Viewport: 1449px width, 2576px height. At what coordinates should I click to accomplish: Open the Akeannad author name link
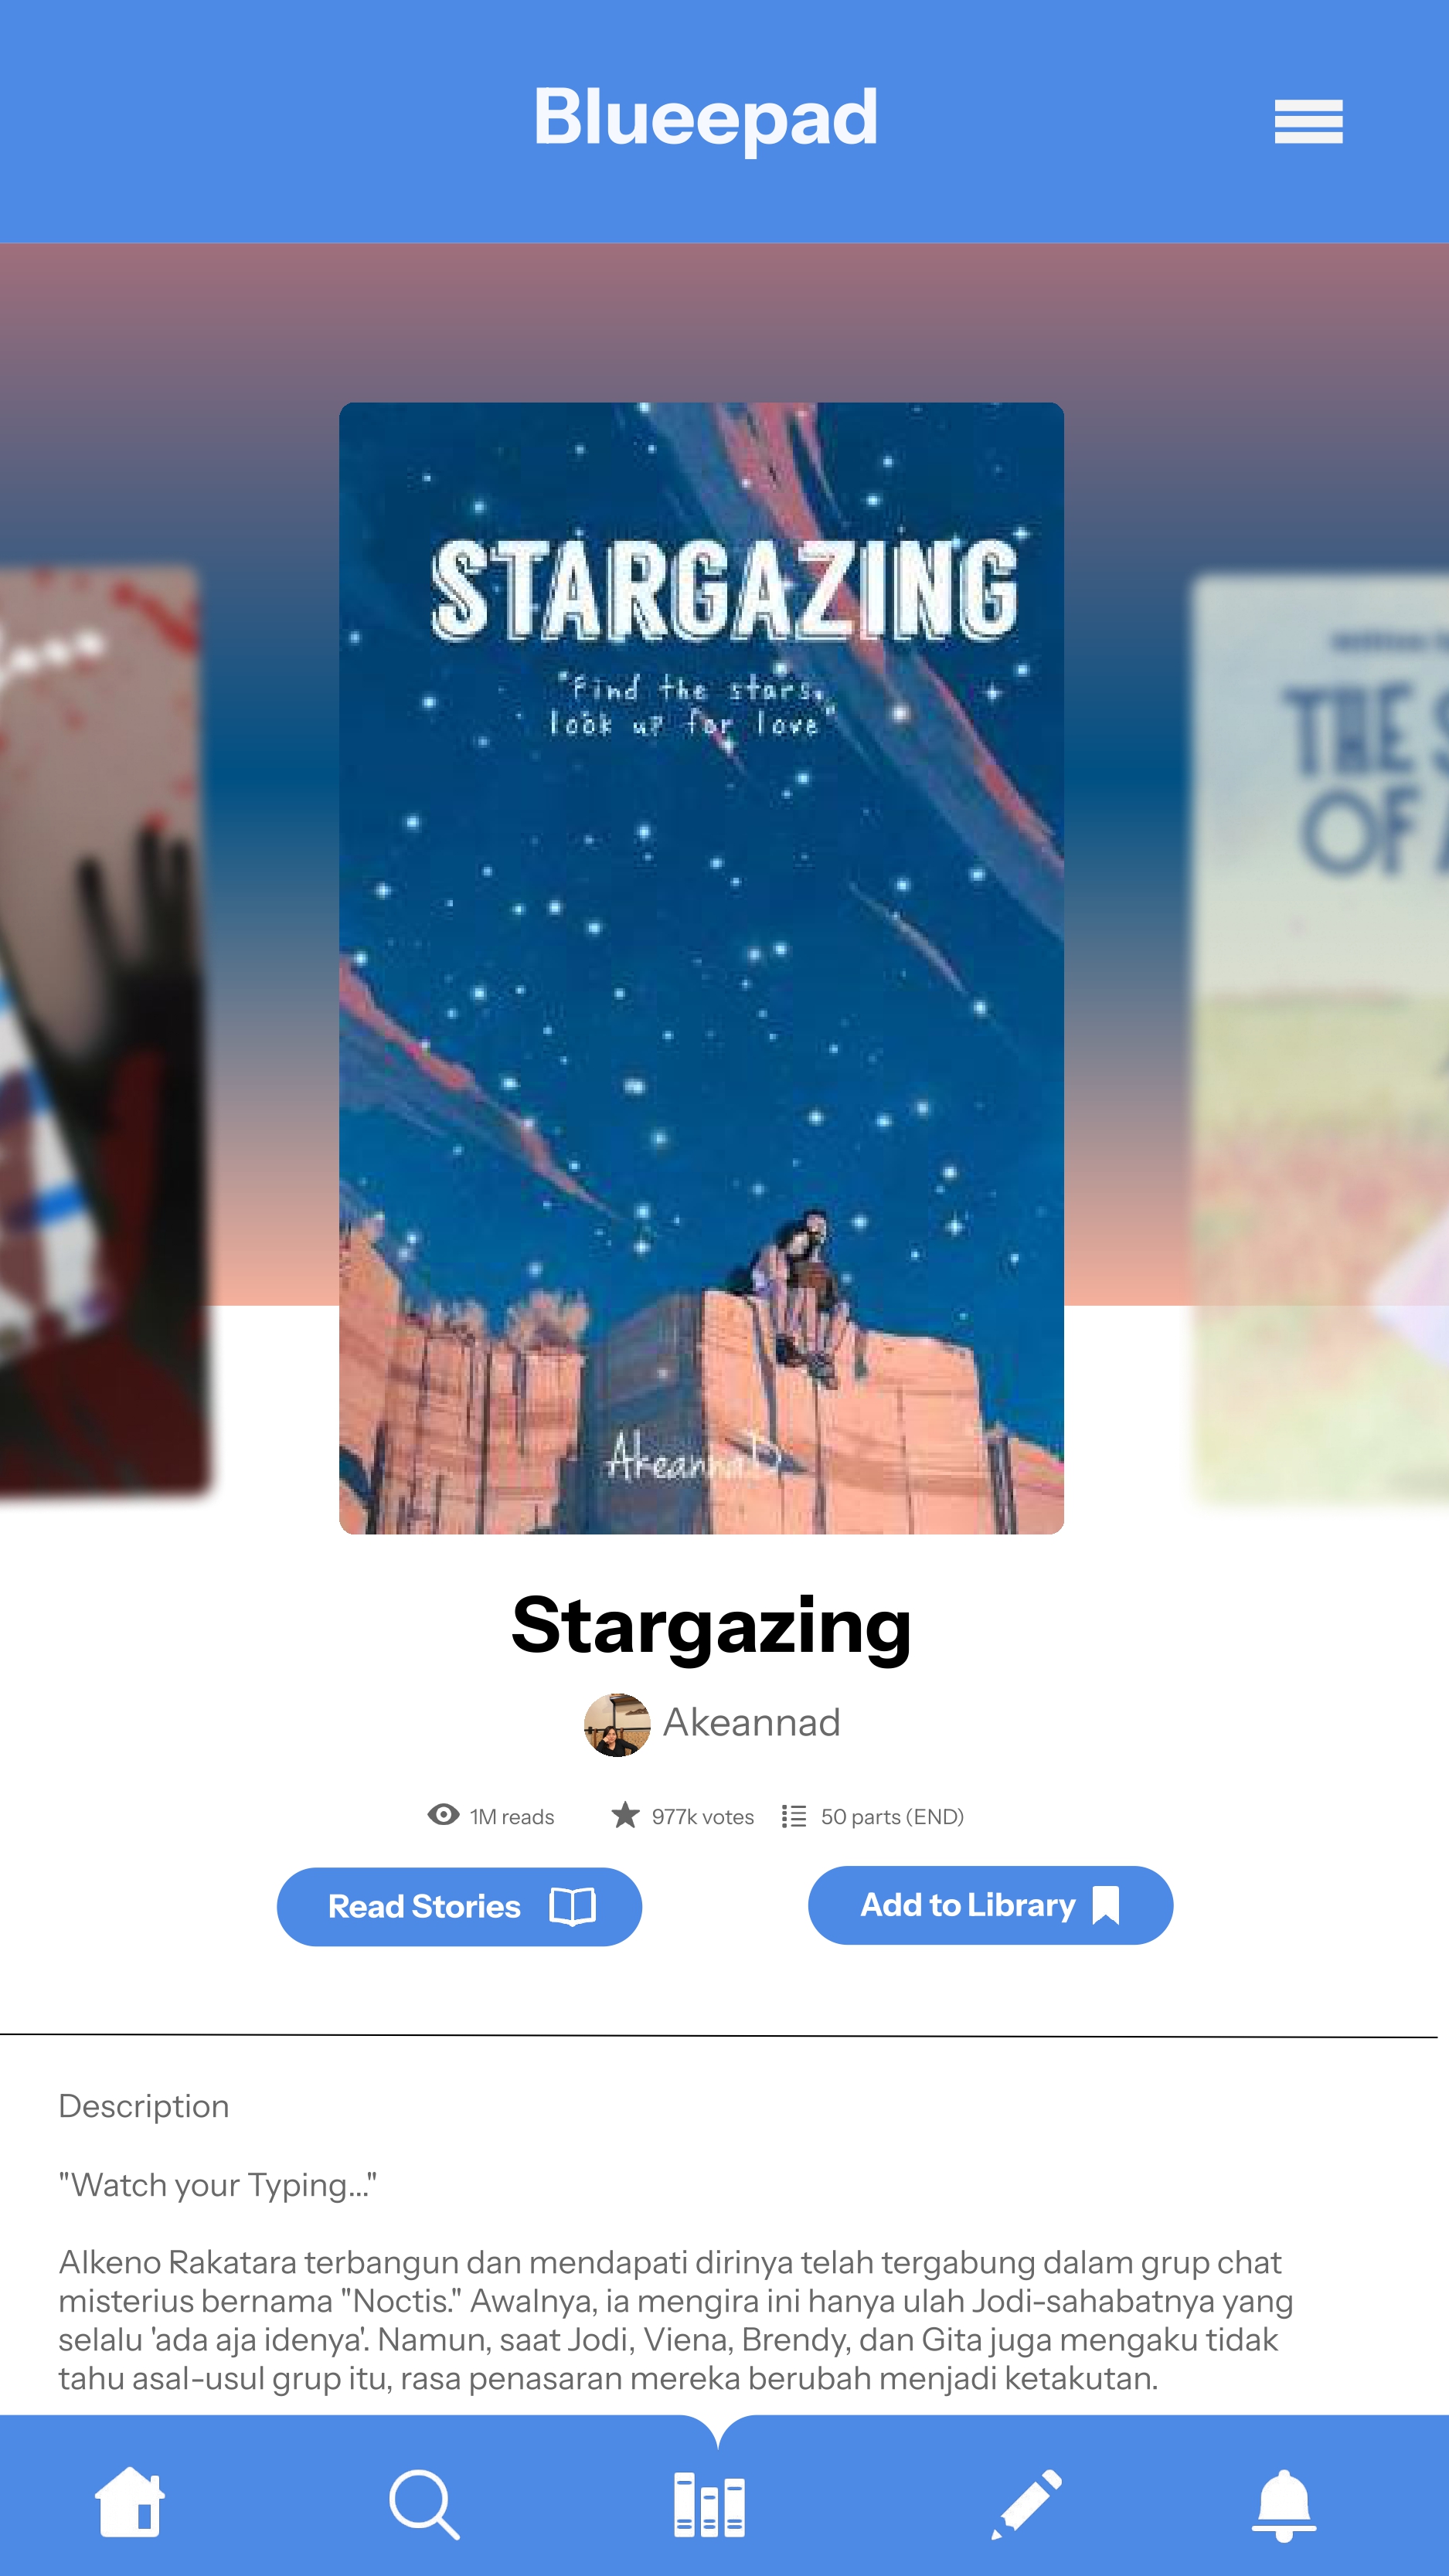(x=751, y=1723)
